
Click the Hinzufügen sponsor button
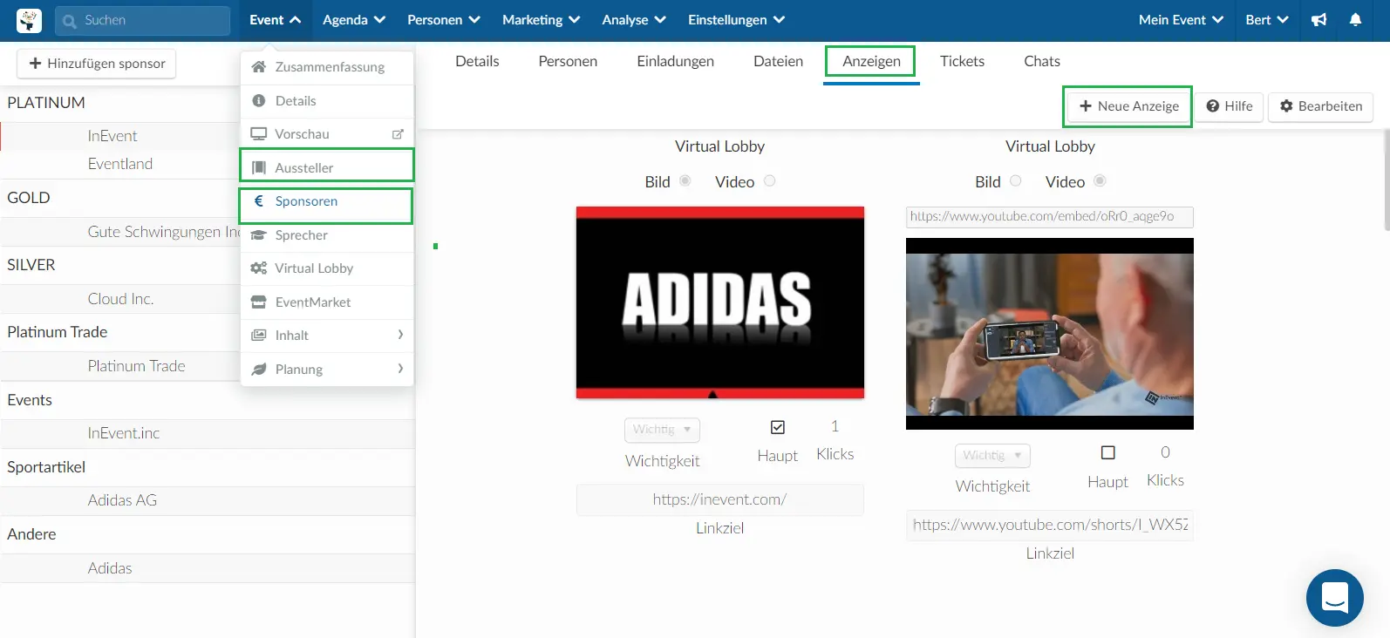97,64
